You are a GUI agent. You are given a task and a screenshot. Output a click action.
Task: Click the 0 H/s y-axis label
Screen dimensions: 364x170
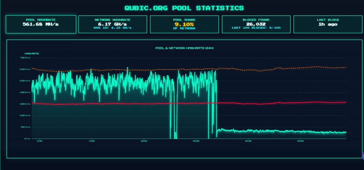click(27, 139)
